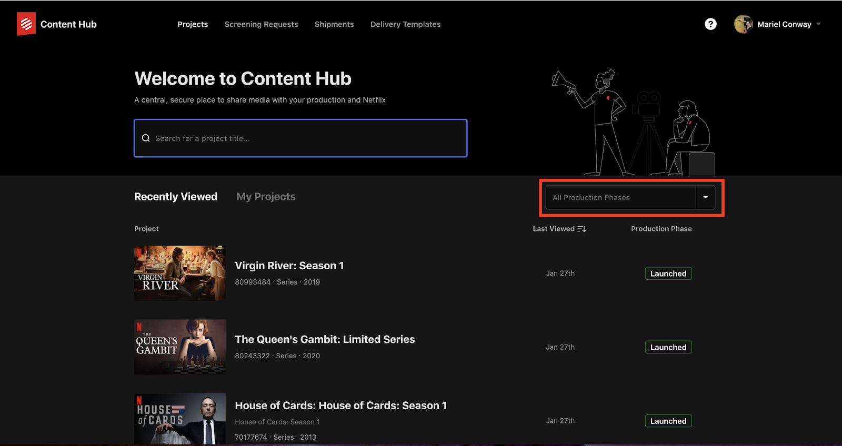The width and height of the screenshot is (842, 446).
Task: Click the production phase dropdown caret
Action: (x=705, y=198)
